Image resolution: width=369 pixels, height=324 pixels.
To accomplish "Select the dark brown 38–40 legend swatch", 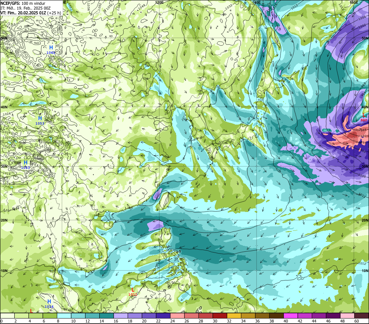I will pyautogui.click(x=276, y=316).
